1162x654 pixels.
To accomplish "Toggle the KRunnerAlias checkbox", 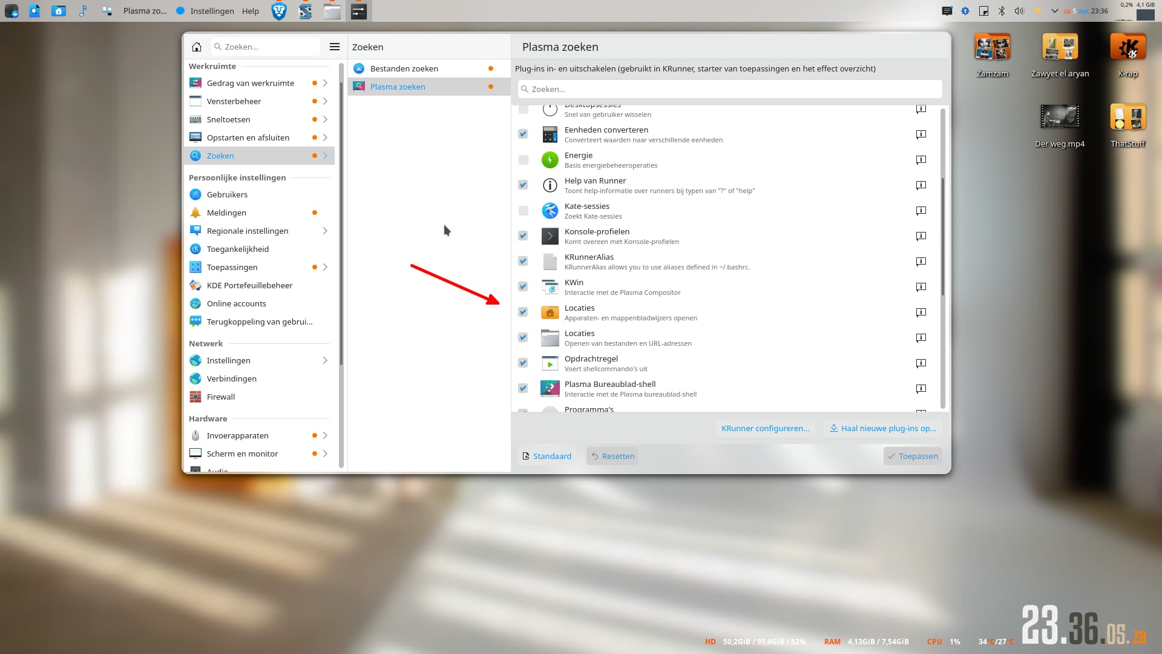I will (524, 262).
